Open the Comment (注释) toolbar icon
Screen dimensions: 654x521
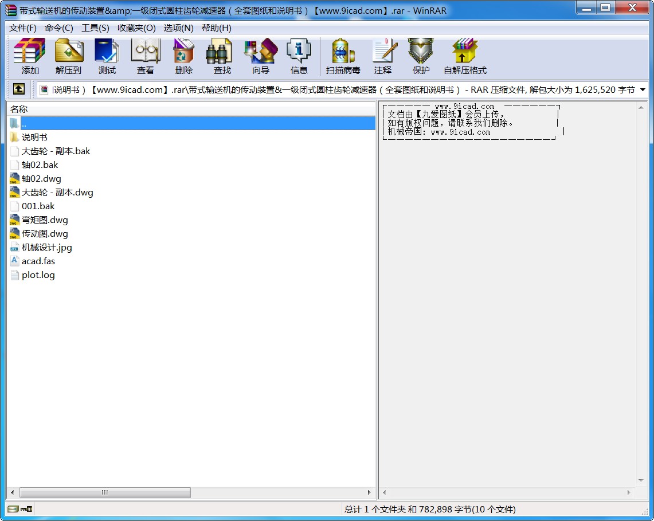click(x=383, y=56)
